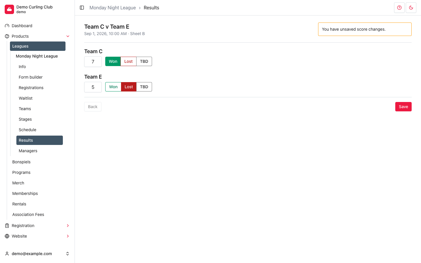The image size is (421, 263).
Task: Open the Teams page
Action: click(x=39, y=109)
